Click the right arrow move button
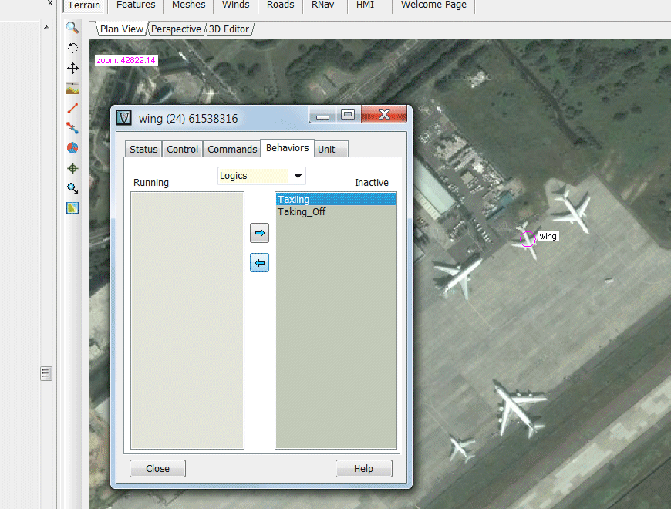Image resolution: width=671 pixels, height=509 pixels. pos(260,232)
